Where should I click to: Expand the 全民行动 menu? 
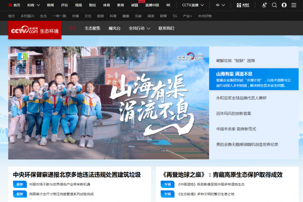pyautogui.click(x=139, y=28)
